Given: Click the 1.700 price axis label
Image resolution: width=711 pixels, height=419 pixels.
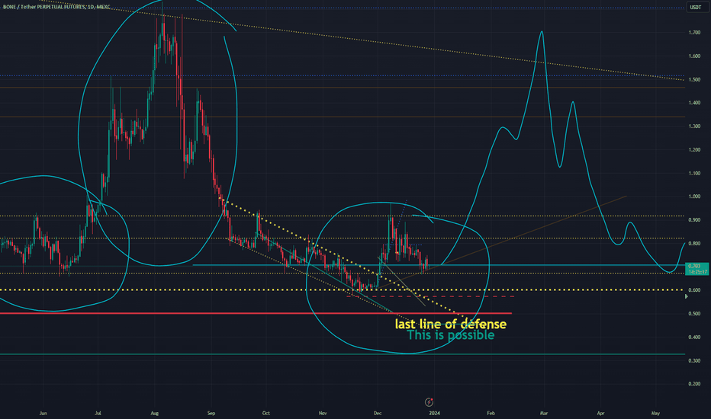Looking at the screenshot, I should tap(694, 33).
